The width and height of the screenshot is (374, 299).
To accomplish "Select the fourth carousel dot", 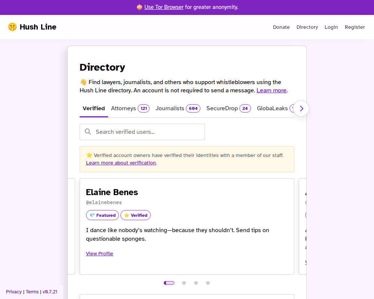I will tap(208, 283).
